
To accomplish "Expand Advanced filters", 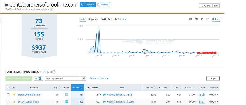I will tap(99, 78).
